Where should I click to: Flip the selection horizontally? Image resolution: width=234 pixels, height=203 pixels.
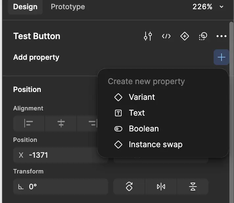coord(161,187)
